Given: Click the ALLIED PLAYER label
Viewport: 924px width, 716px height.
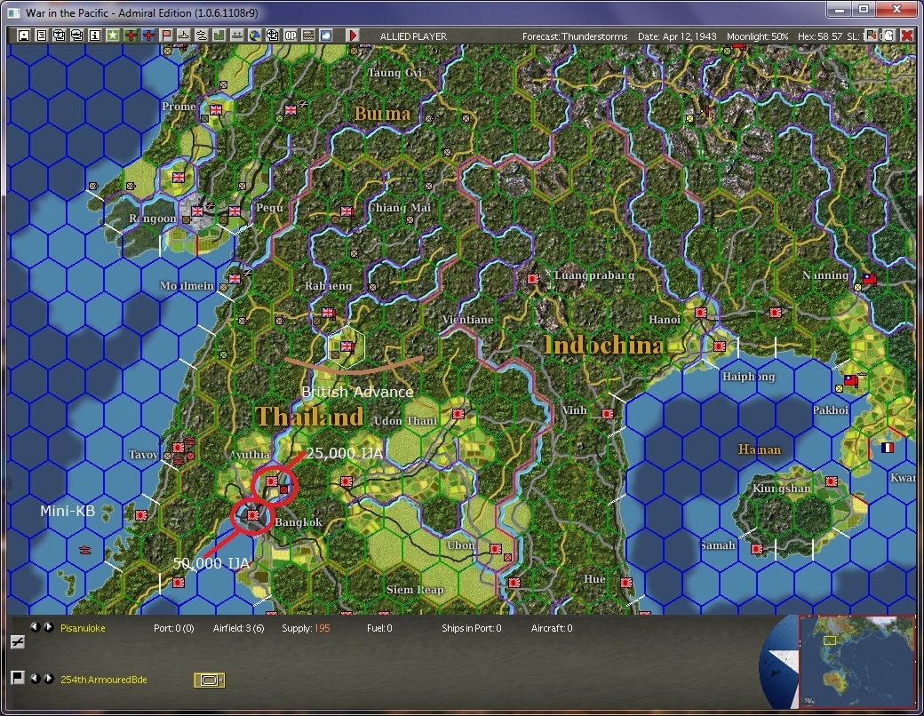Looking at the screenshot, I should [413, 36].
